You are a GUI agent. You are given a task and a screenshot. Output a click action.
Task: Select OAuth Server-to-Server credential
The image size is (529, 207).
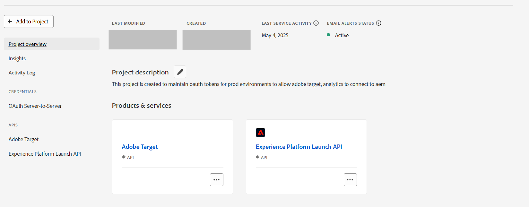point(35,106)
